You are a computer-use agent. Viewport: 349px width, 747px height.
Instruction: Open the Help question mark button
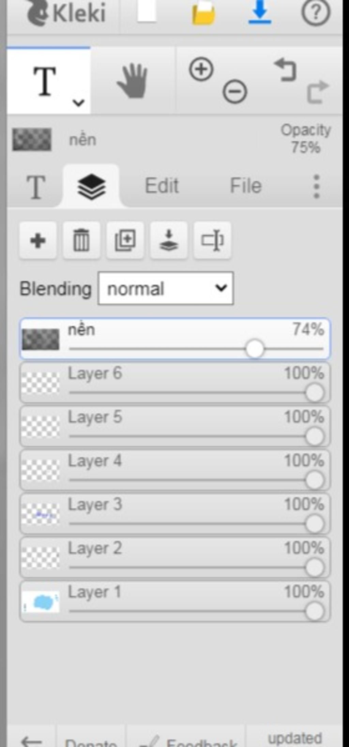(316, 12)
